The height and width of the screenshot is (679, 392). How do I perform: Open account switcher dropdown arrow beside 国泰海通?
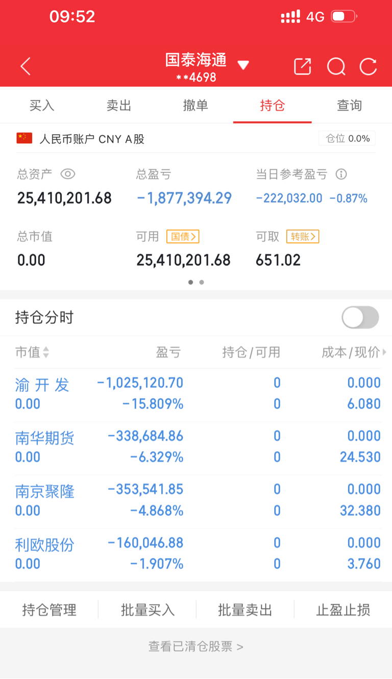[243, 65]
